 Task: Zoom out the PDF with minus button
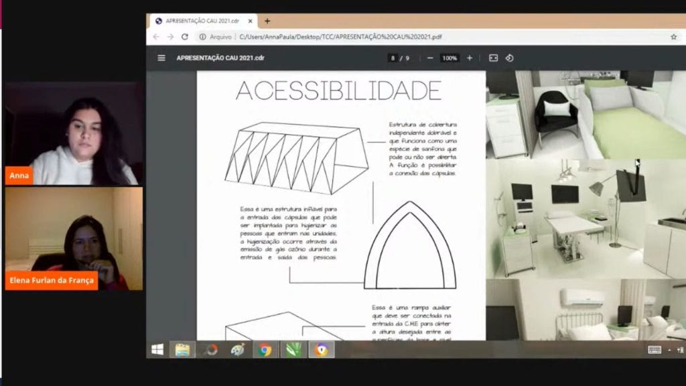click(x=430, y=58)
